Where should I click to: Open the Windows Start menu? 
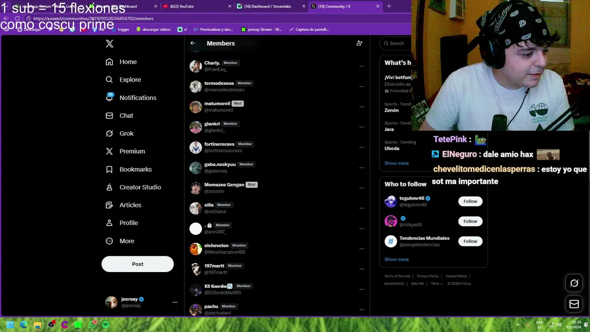click(x=10, y=325)
